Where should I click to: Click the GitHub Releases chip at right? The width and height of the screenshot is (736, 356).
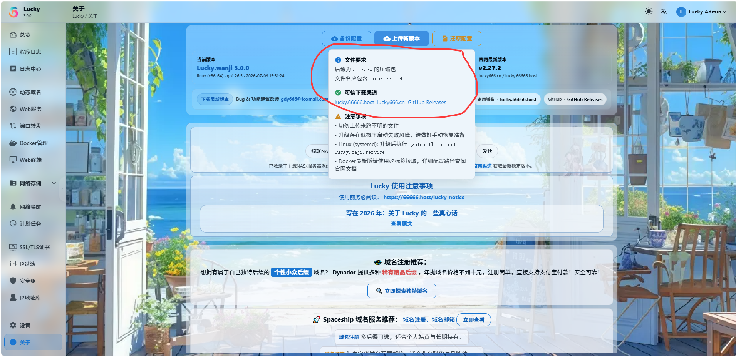point(575,100)
